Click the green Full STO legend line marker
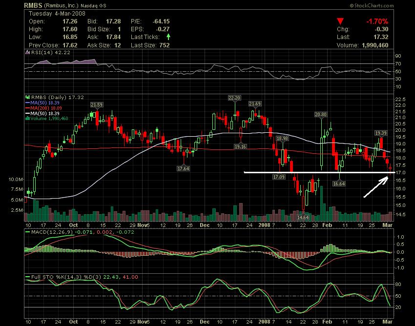 (27, 277)
